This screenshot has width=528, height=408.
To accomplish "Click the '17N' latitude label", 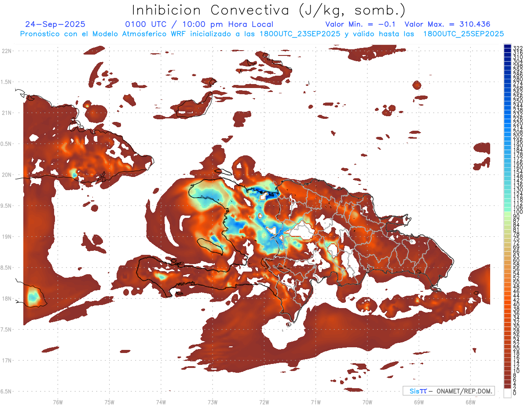I will point(6,360).
